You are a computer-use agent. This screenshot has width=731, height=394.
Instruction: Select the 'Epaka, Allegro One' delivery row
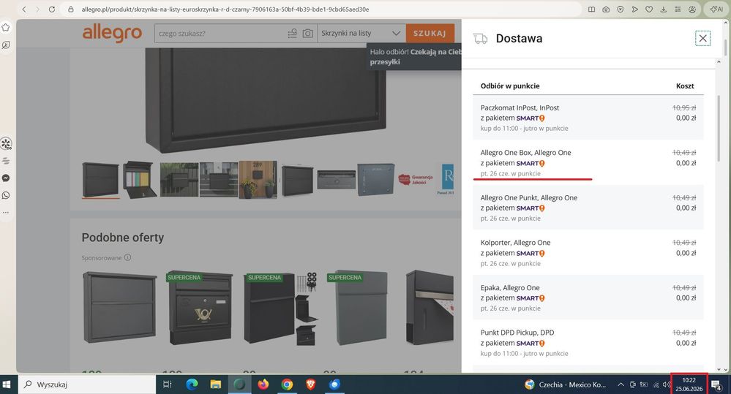588,298
